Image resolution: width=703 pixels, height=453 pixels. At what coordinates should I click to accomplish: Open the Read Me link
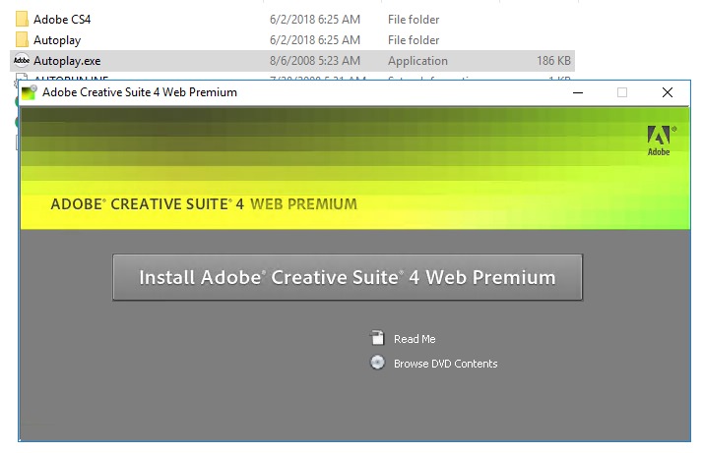tap(415, 339)
